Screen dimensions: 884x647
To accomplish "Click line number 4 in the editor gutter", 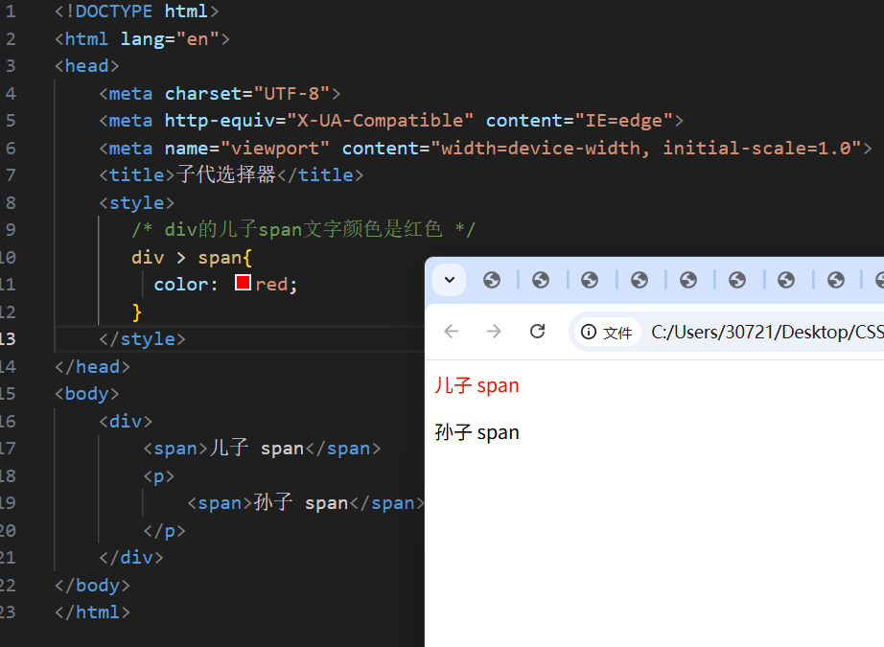I will 11,94.
